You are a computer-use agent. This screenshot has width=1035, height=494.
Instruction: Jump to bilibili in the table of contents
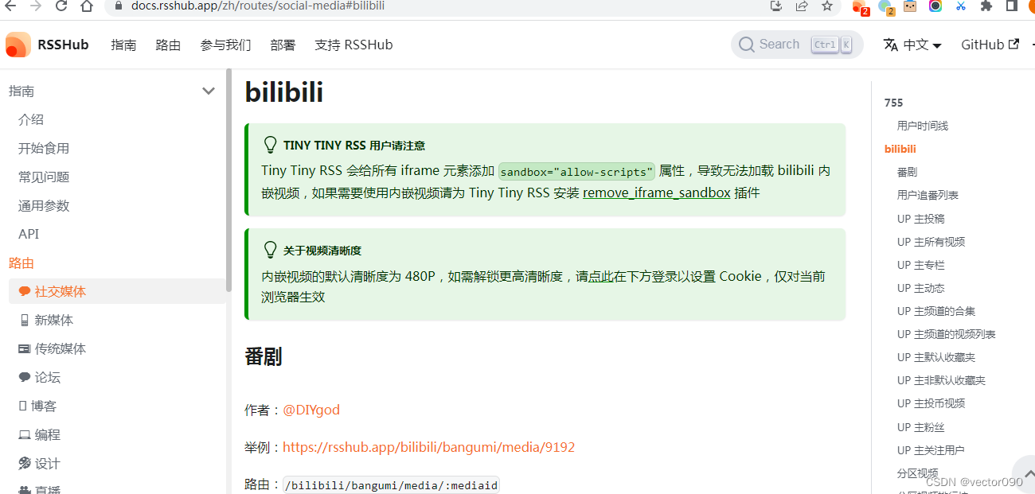click(900, 149)
